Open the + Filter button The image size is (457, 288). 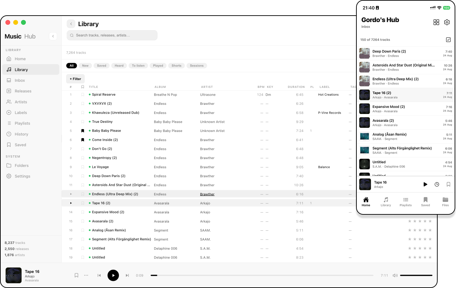coord(75,79)
